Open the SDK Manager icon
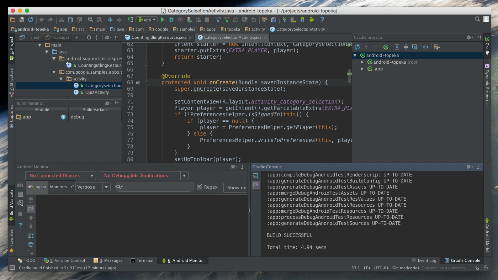498x280 pixels. [302, 20]
